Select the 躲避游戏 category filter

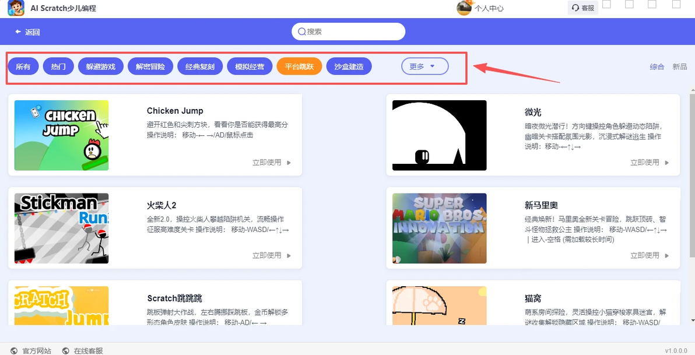[101, 66]
